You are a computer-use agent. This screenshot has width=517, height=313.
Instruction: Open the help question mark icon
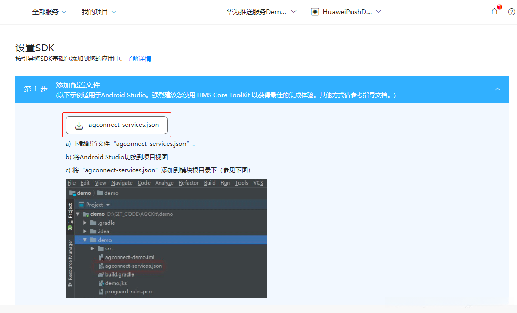click(x=512, y=12)
